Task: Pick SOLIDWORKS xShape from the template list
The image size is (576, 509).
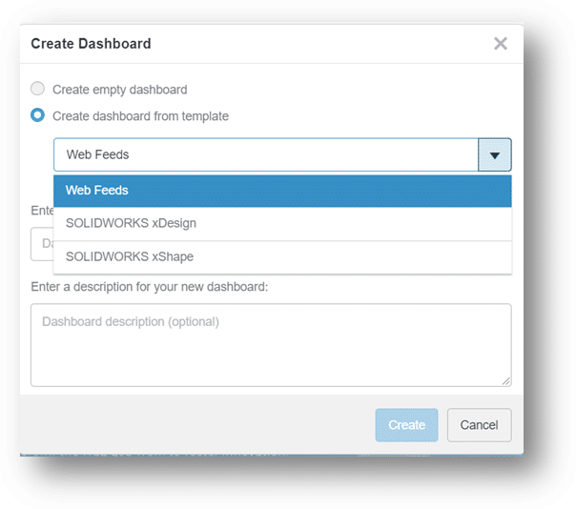Action: (x=282, y=256)
